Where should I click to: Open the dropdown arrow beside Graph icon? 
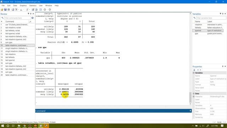[x=23, y=10]
